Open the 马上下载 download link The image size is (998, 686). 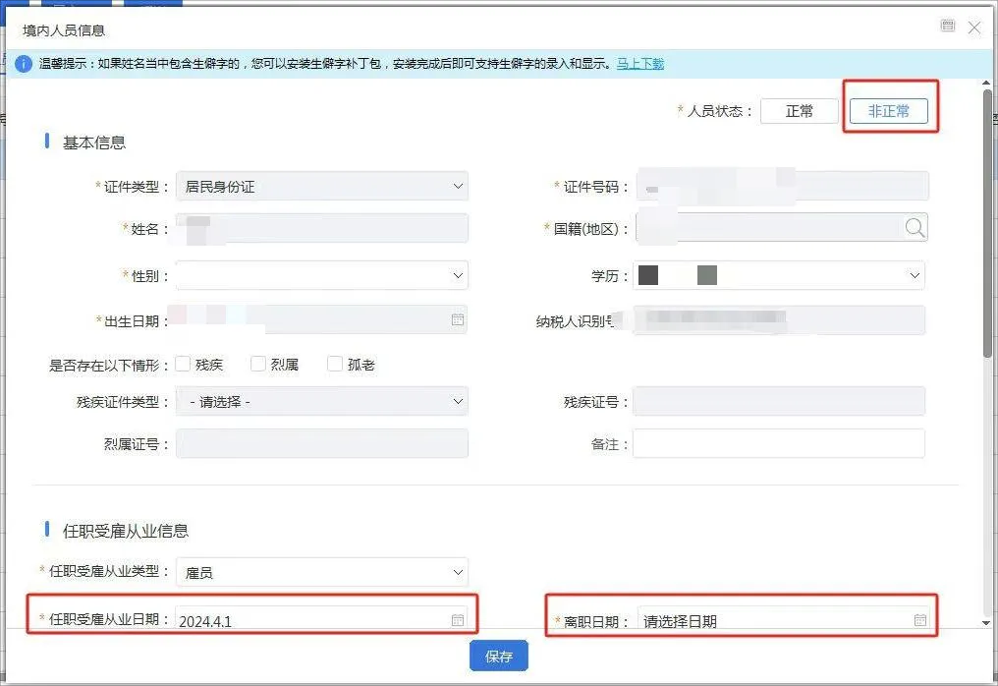click(x=639, y=62)
